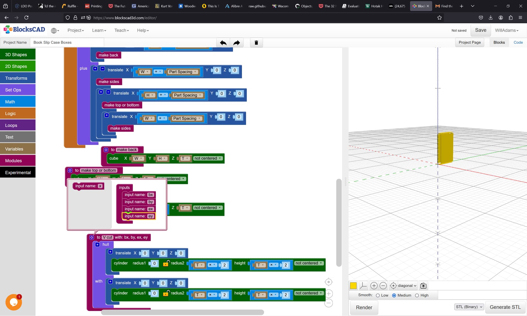Select High smoothing
This screenshot has width=527, height=316.
click(417, 295)
